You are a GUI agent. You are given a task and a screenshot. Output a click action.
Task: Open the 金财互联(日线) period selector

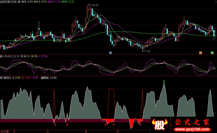12,2
